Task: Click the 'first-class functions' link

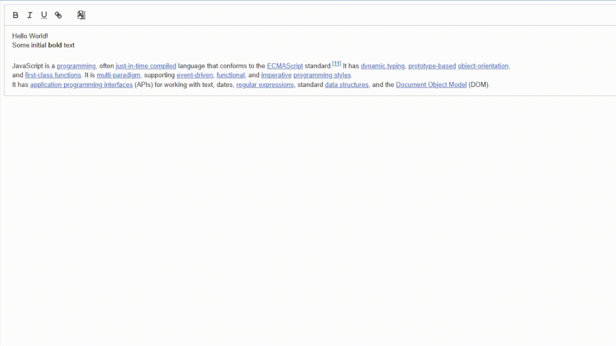Action: (x=53, y=75)
